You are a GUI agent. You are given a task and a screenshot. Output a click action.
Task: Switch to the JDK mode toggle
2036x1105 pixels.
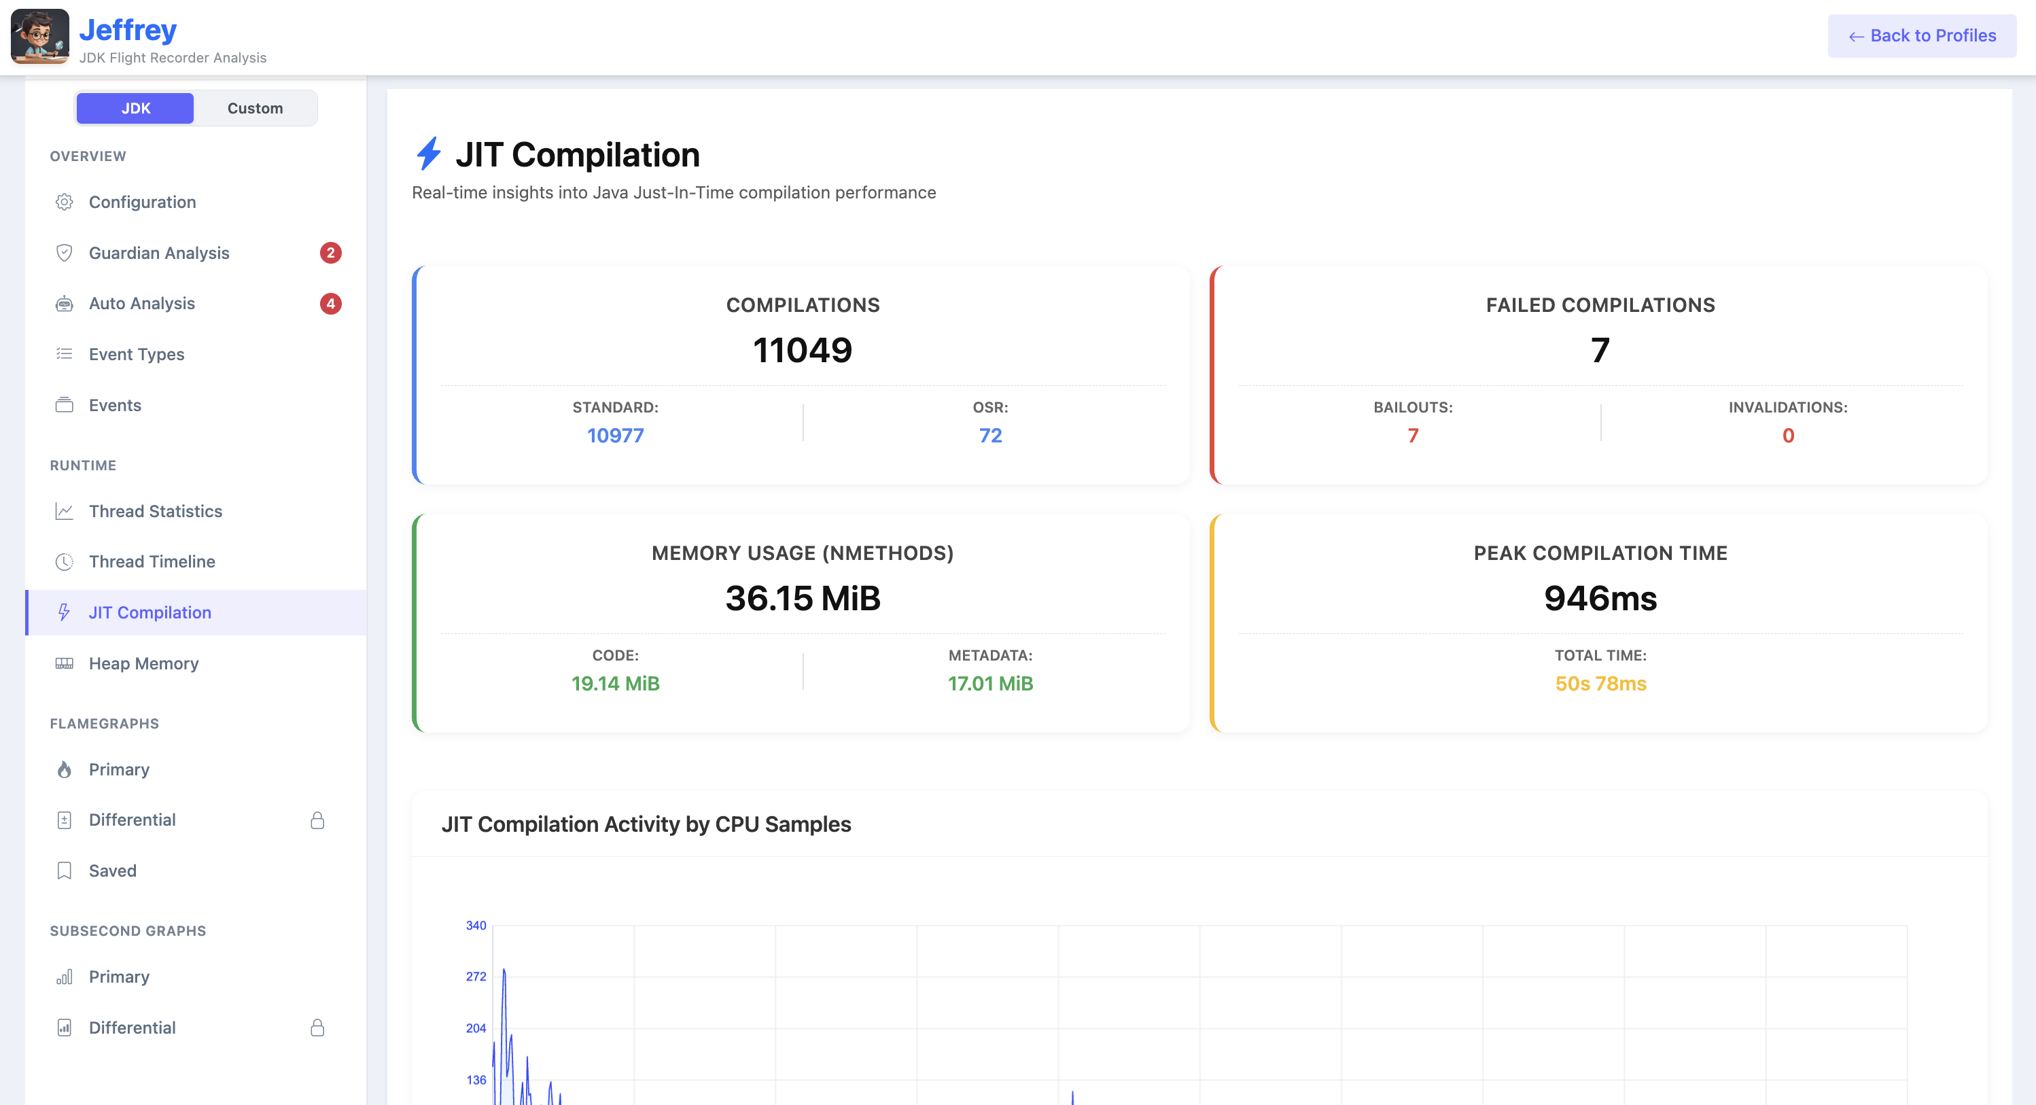click(x=135, y=108)
